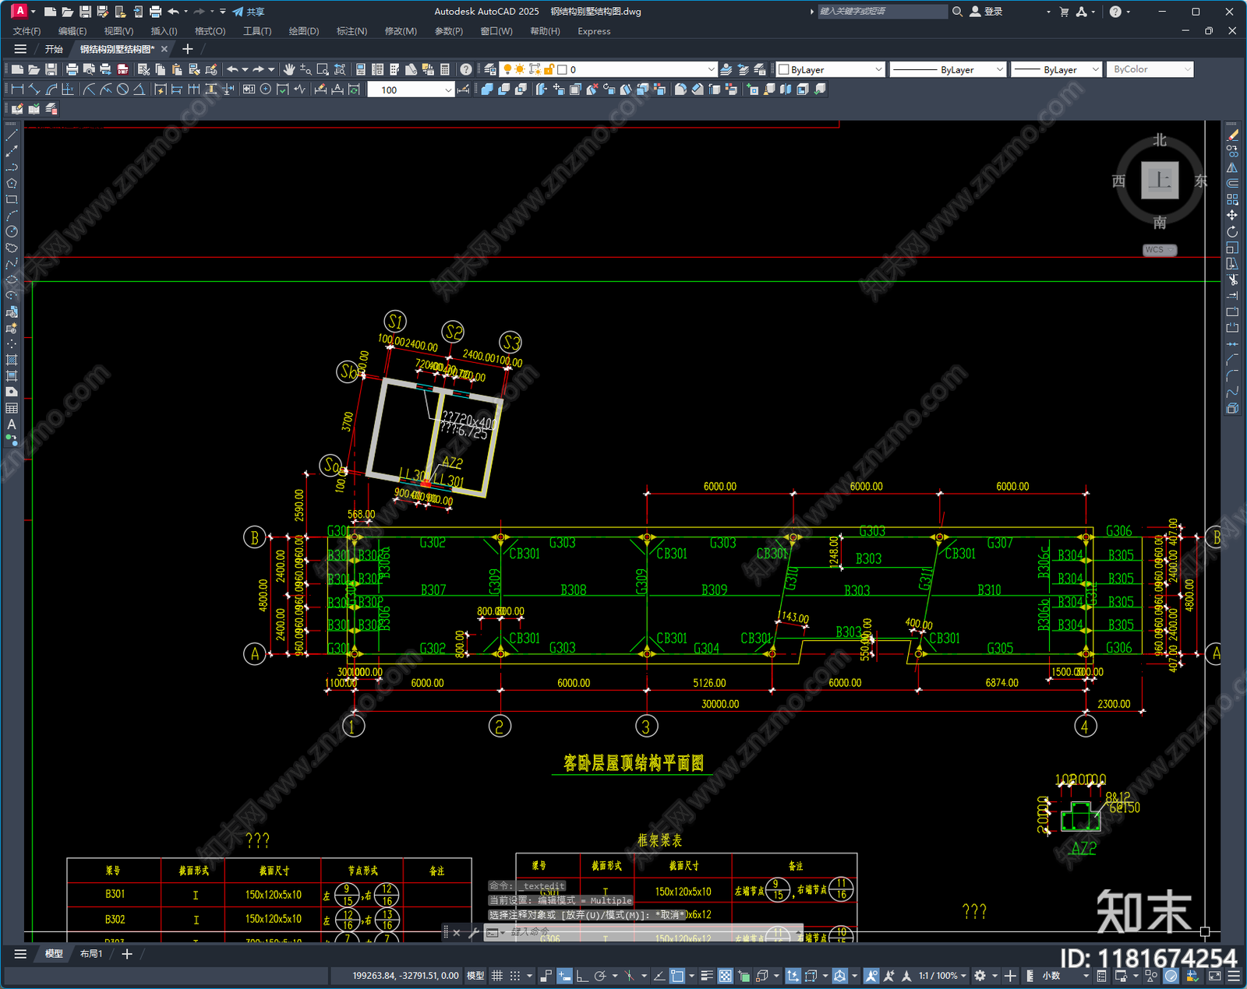Click the 登录 sign-in button
Image resolution: width=1247 pixels, height=989 pixels.
point(986,12)
